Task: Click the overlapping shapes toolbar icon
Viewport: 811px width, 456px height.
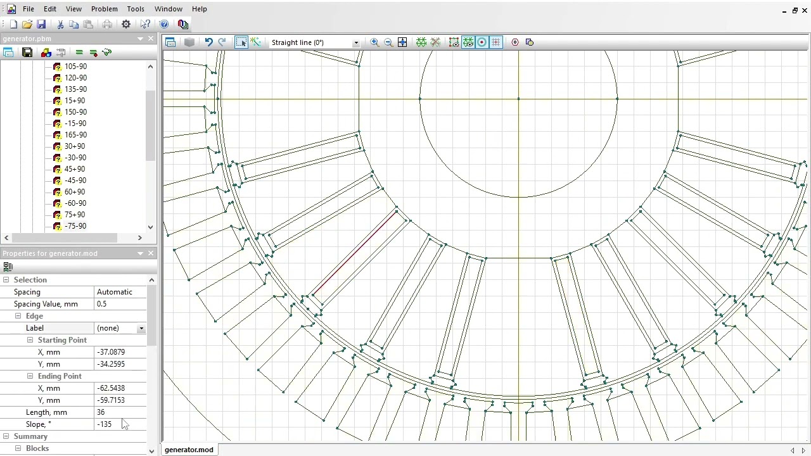Action: [x=530, y=42]
